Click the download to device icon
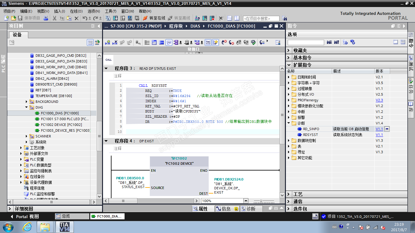Screen dimensions: 415x233 (115, 18)
